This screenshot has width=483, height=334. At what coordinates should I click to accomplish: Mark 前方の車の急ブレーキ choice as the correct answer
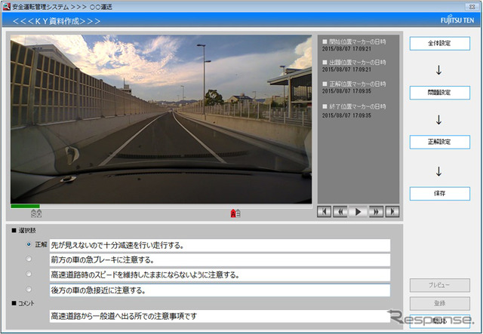click(29, 259)
